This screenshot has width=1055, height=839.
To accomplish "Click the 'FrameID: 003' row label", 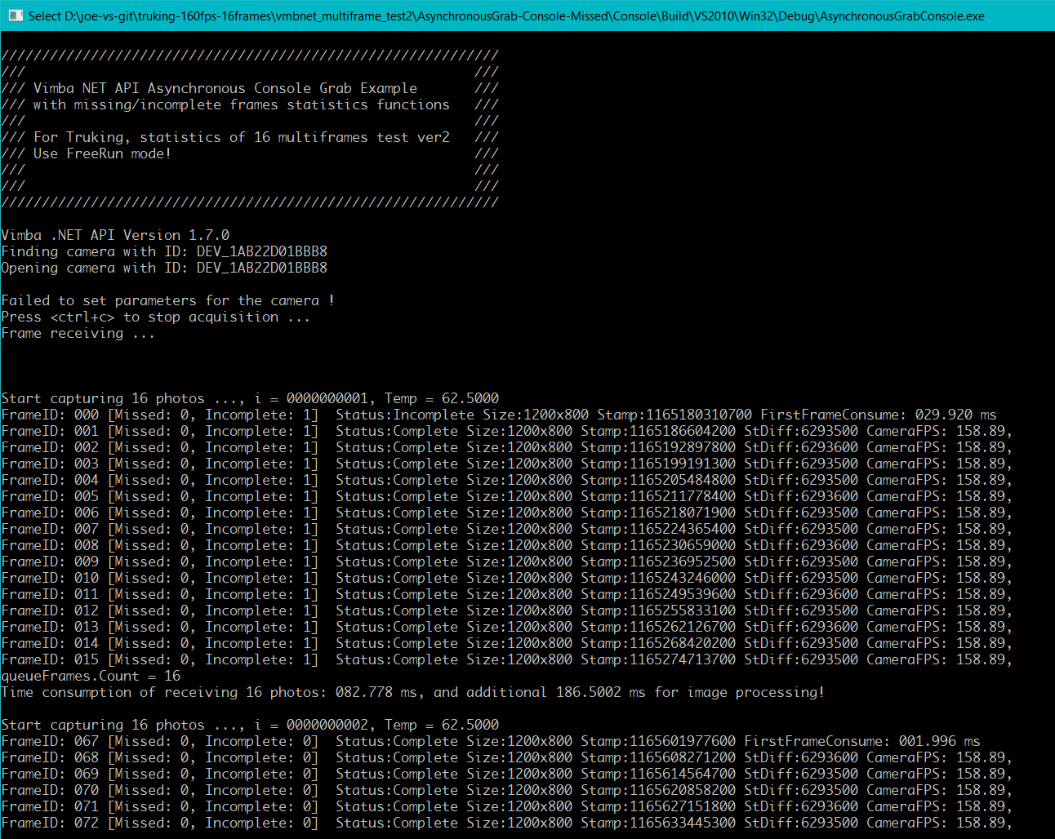I will click(x=50, y=464).
